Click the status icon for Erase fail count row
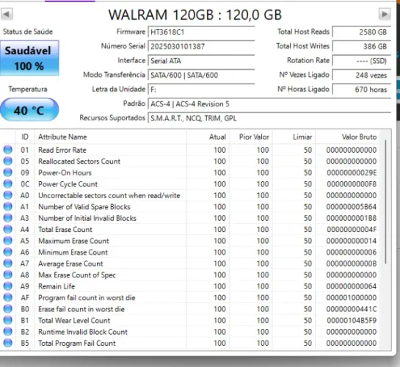 8,309
